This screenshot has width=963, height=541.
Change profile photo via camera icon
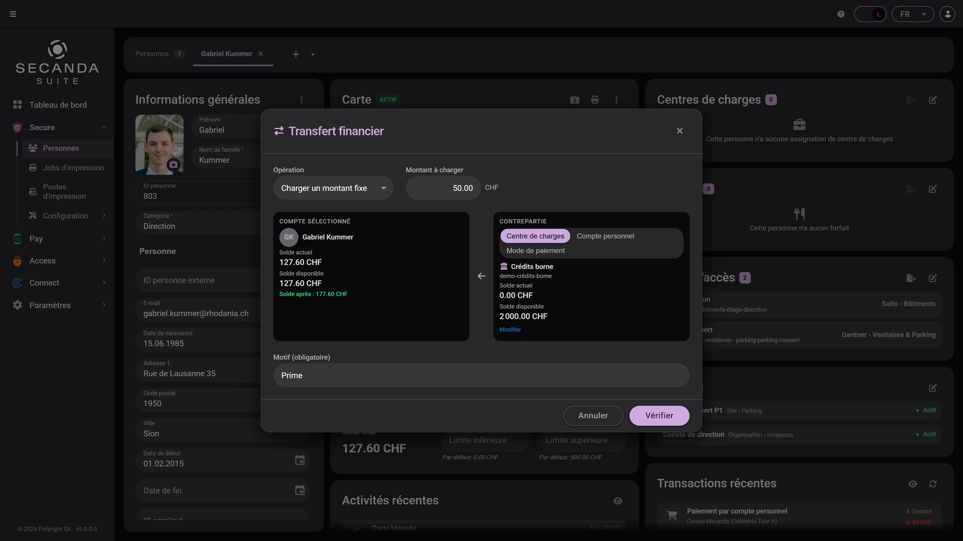click(x=174, y=164)
